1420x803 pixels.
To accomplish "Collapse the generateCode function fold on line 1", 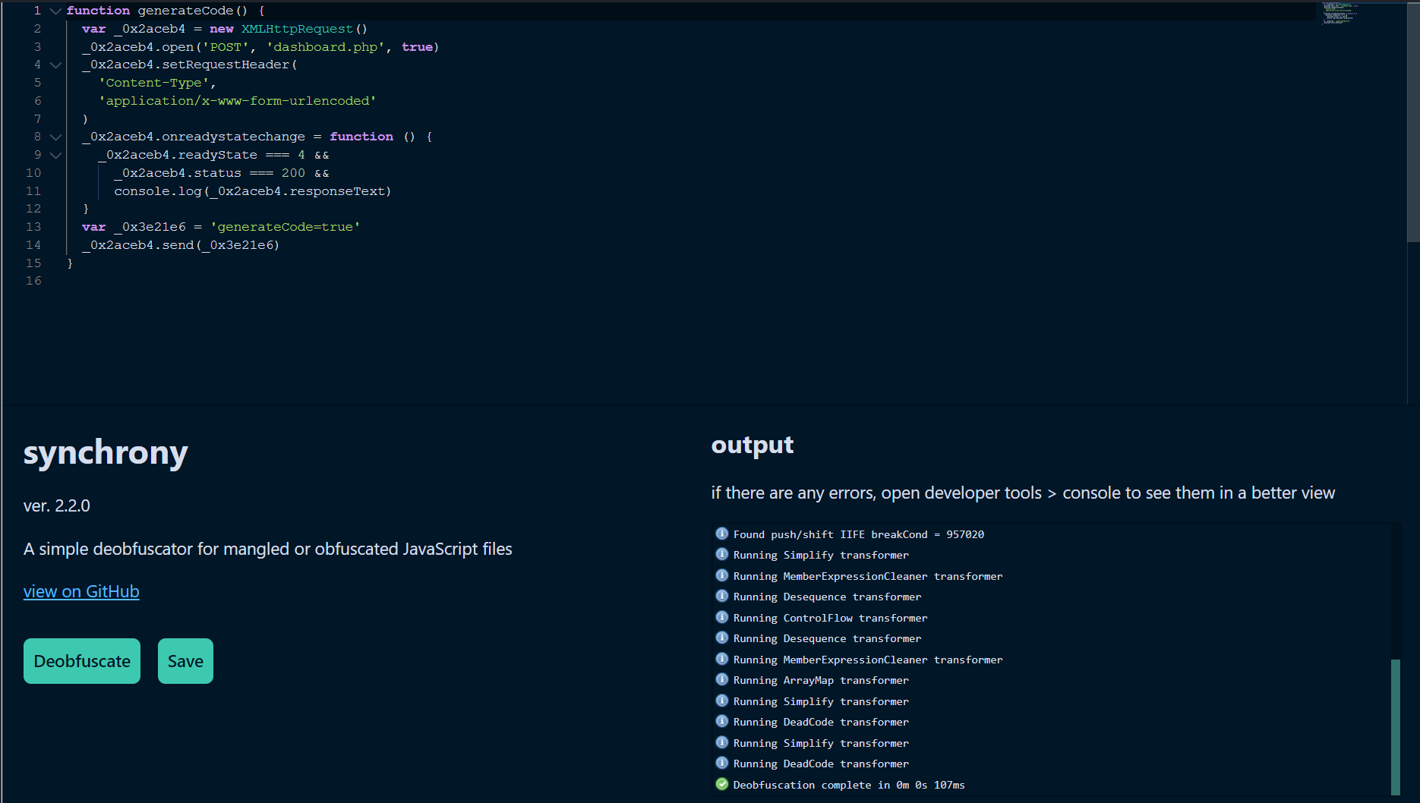I will 55,11.
